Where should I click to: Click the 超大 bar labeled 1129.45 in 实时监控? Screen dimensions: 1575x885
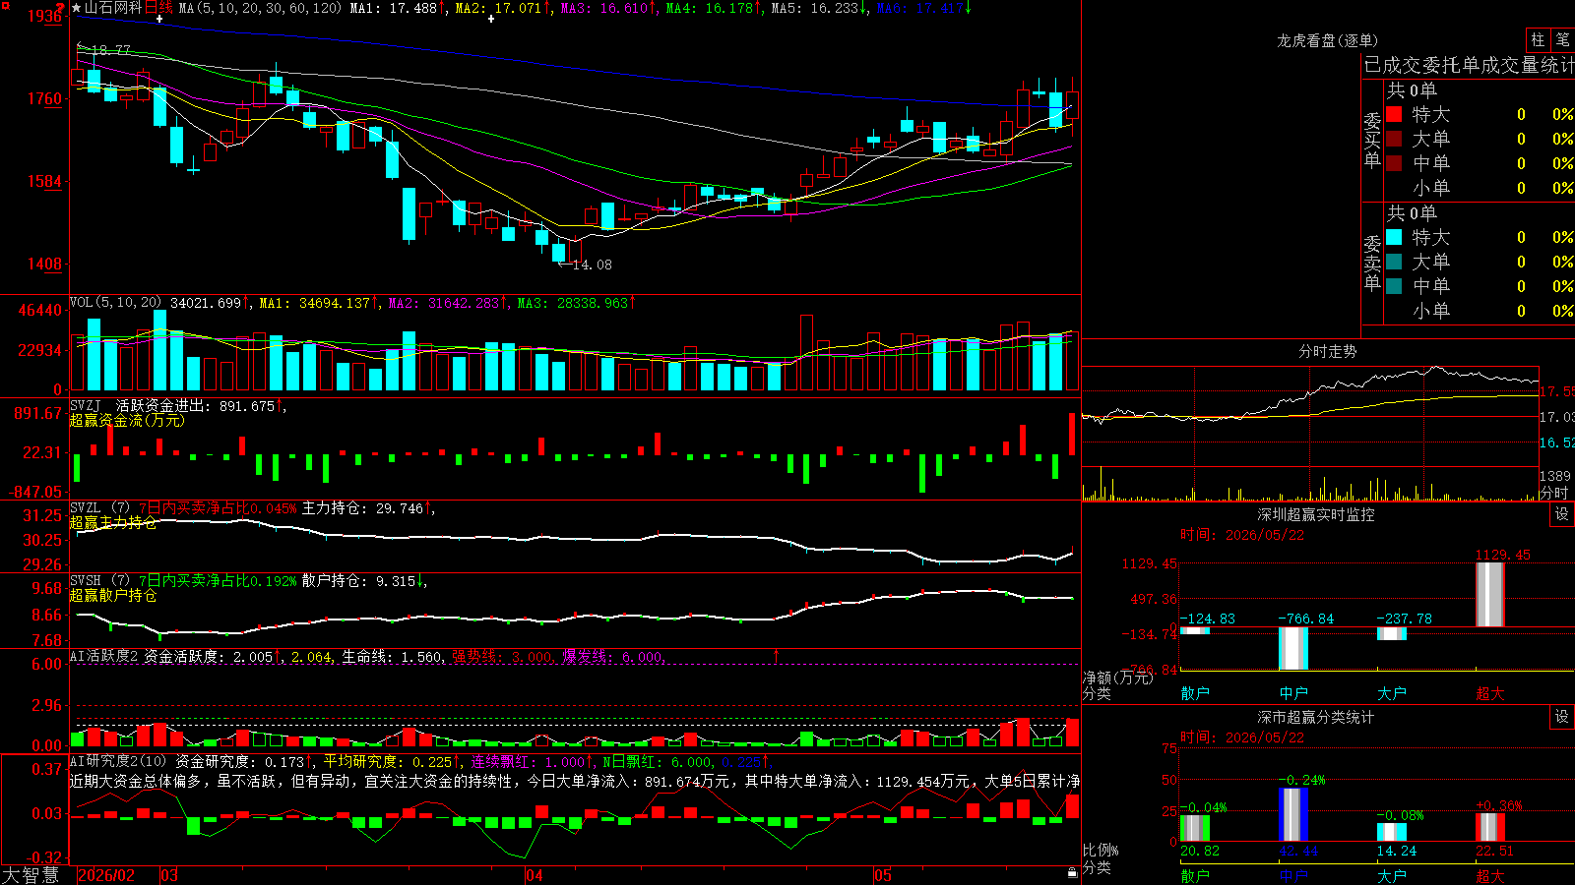[x=1490, y=594]
